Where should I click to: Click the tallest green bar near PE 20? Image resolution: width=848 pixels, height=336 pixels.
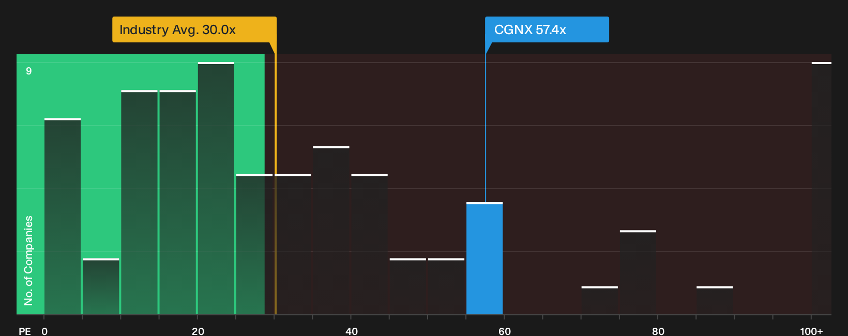[216, 188]
